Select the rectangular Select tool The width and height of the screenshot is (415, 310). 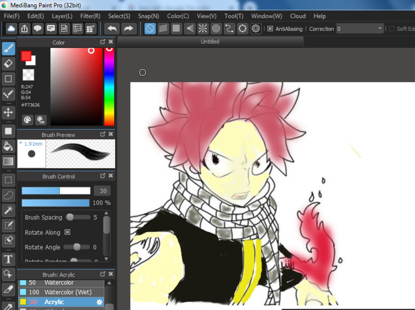tap(9, 180)
